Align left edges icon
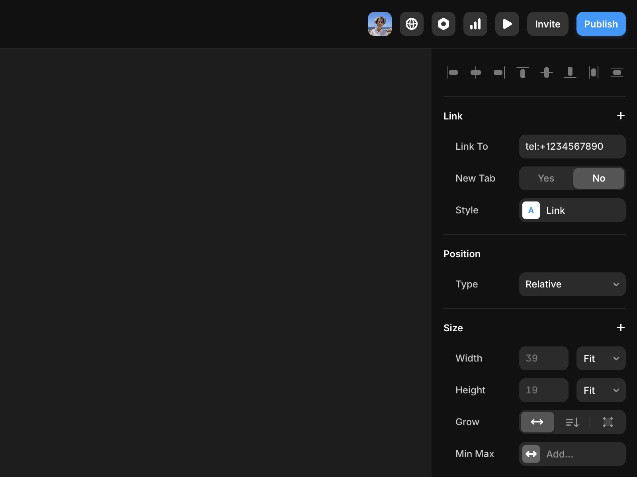The height and width of the screenshot is (477, 637). pos(452,72)
